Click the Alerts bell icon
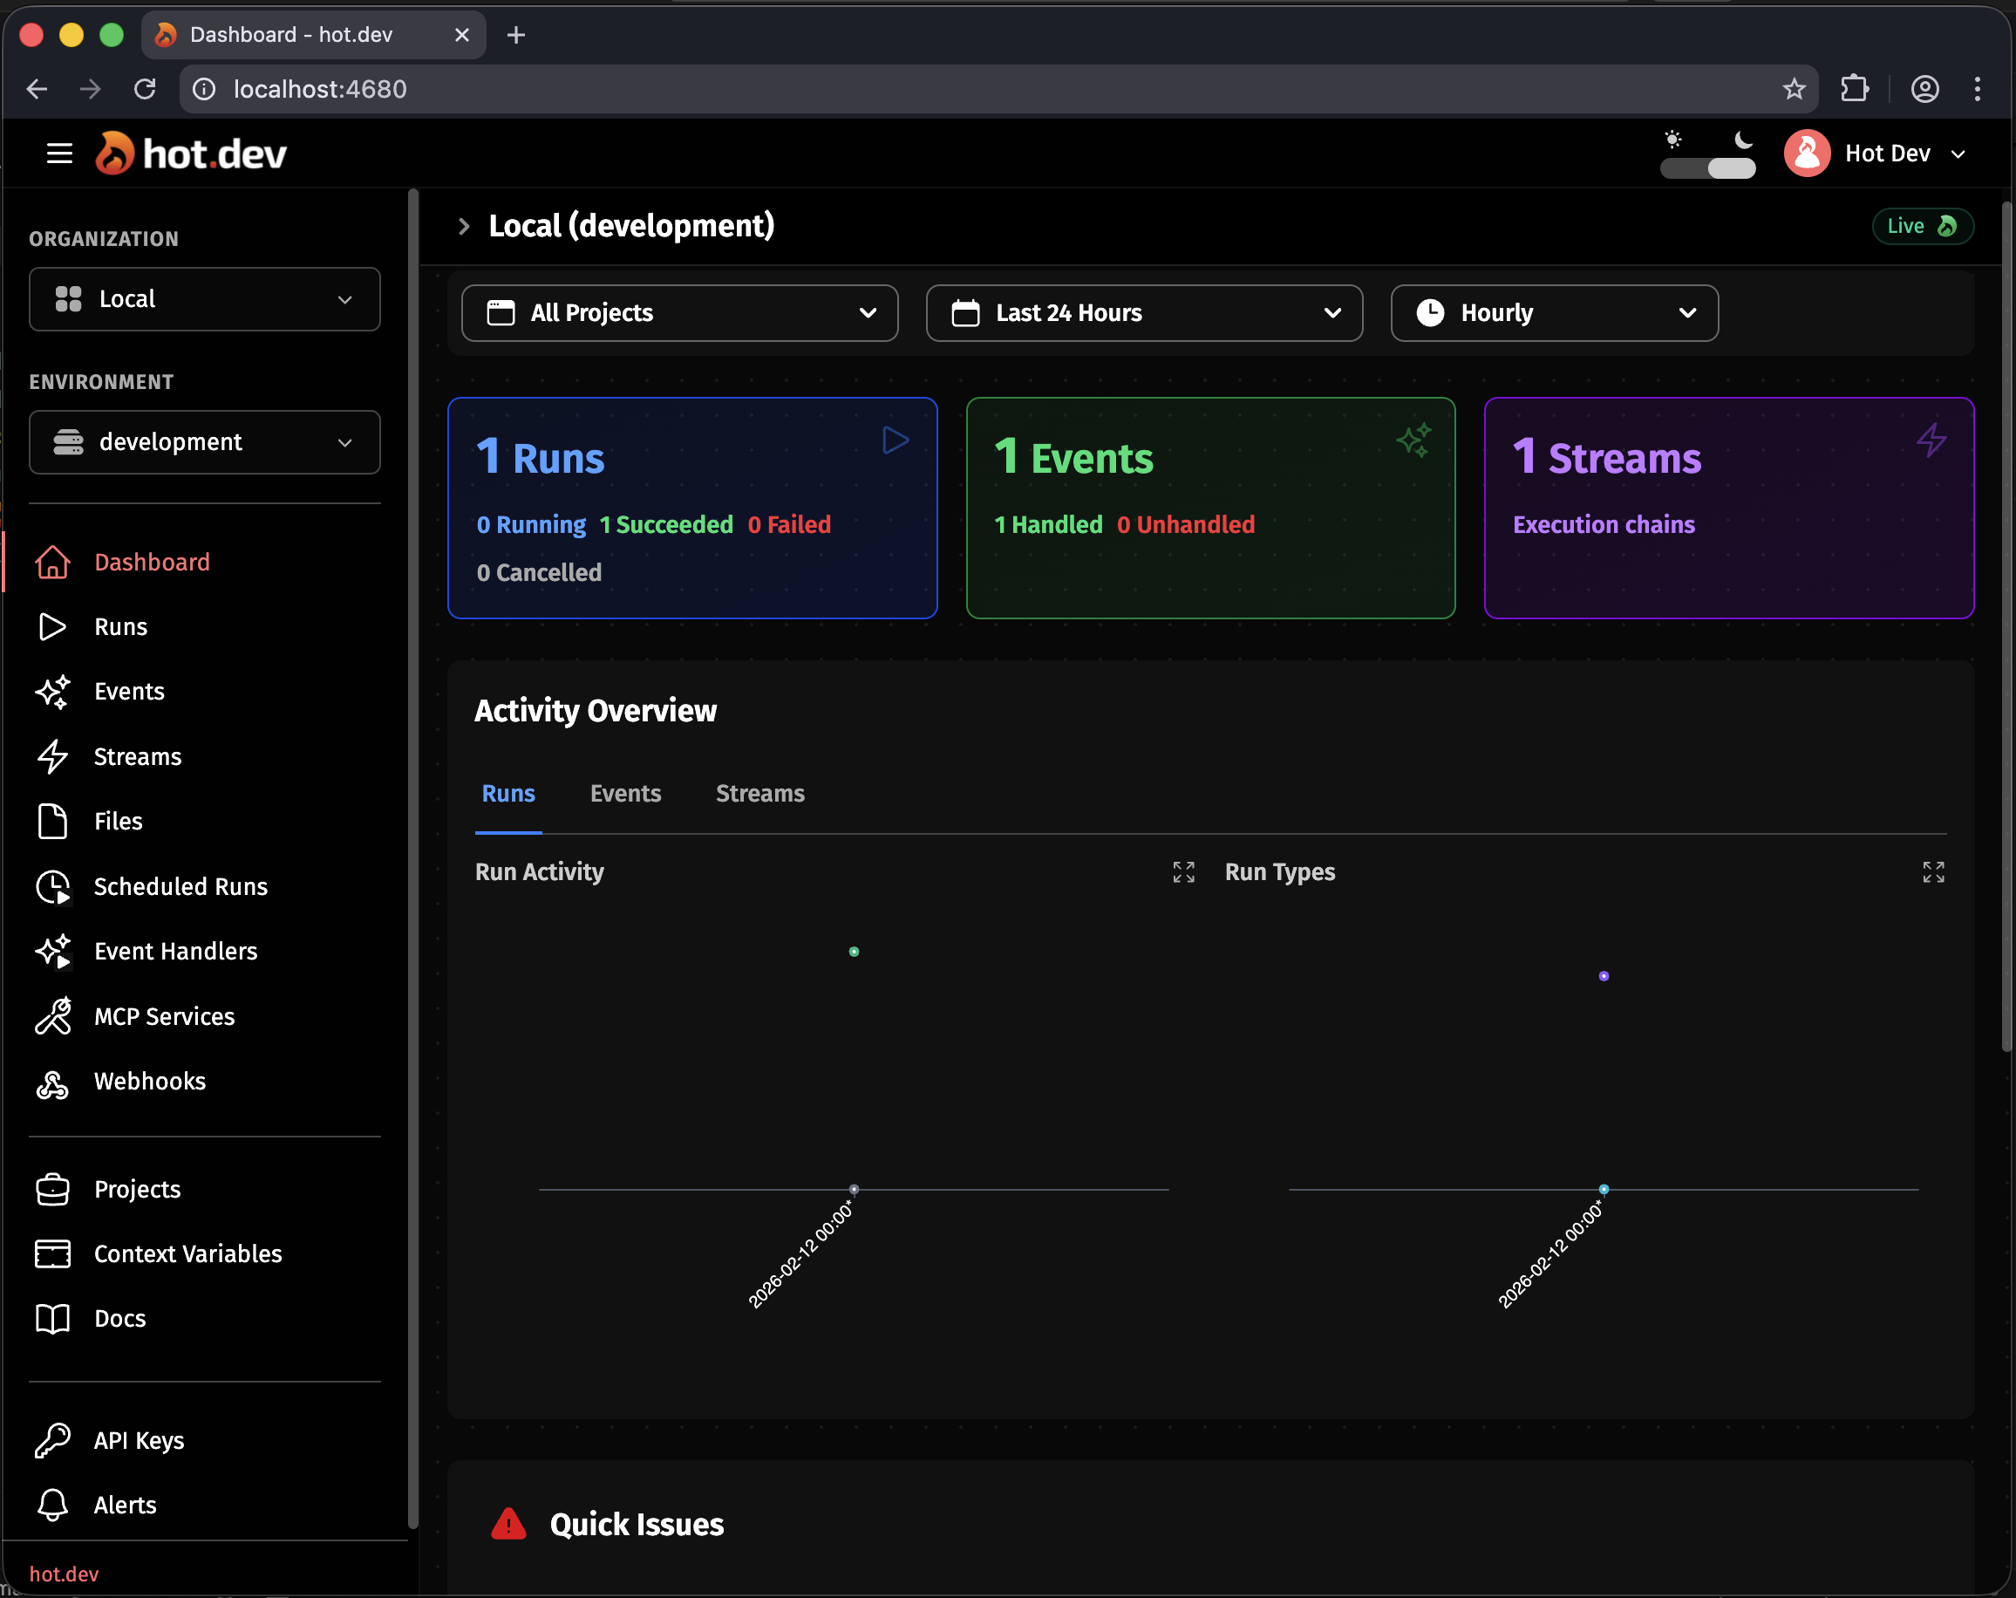2016x1598 pixels. pos(52,1506)
